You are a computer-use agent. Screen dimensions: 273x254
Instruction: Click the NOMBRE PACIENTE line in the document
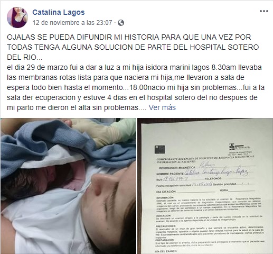click(x=203, y=173)
